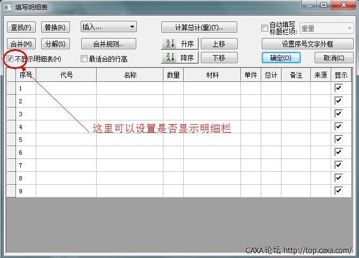The height and width of the screenshot is (258, 359).
Task: Select 备注 cell in row 6
Action: 296,152
